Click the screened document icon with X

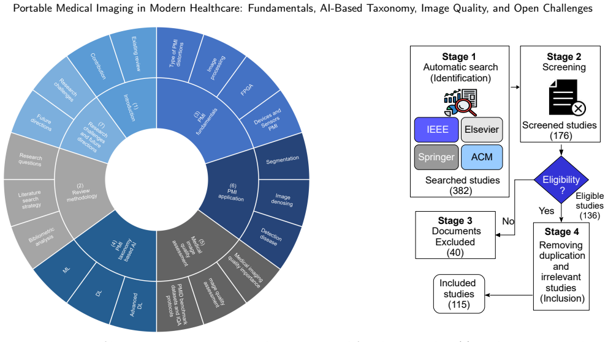[568, 97]
